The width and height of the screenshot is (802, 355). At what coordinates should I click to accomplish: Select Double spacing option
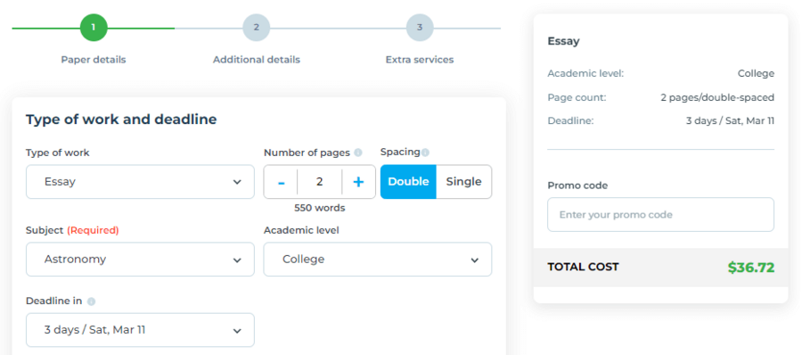[408, 182]
